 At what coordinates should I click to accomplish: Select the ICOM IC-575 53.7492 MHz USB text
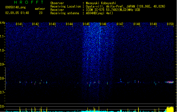[x=113, y=10]
